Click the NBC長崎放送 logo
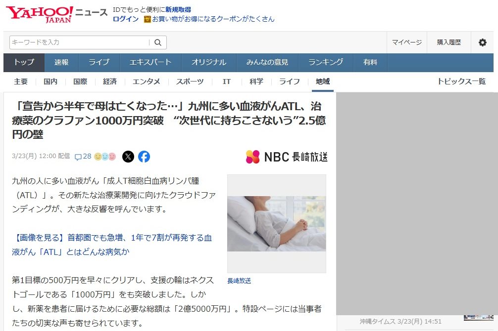 pyautogui.click(x=287, y=157)
